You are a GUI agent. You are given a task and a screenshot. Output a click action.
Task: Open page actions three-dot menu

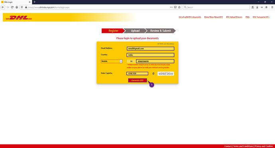tap(171, 7)
